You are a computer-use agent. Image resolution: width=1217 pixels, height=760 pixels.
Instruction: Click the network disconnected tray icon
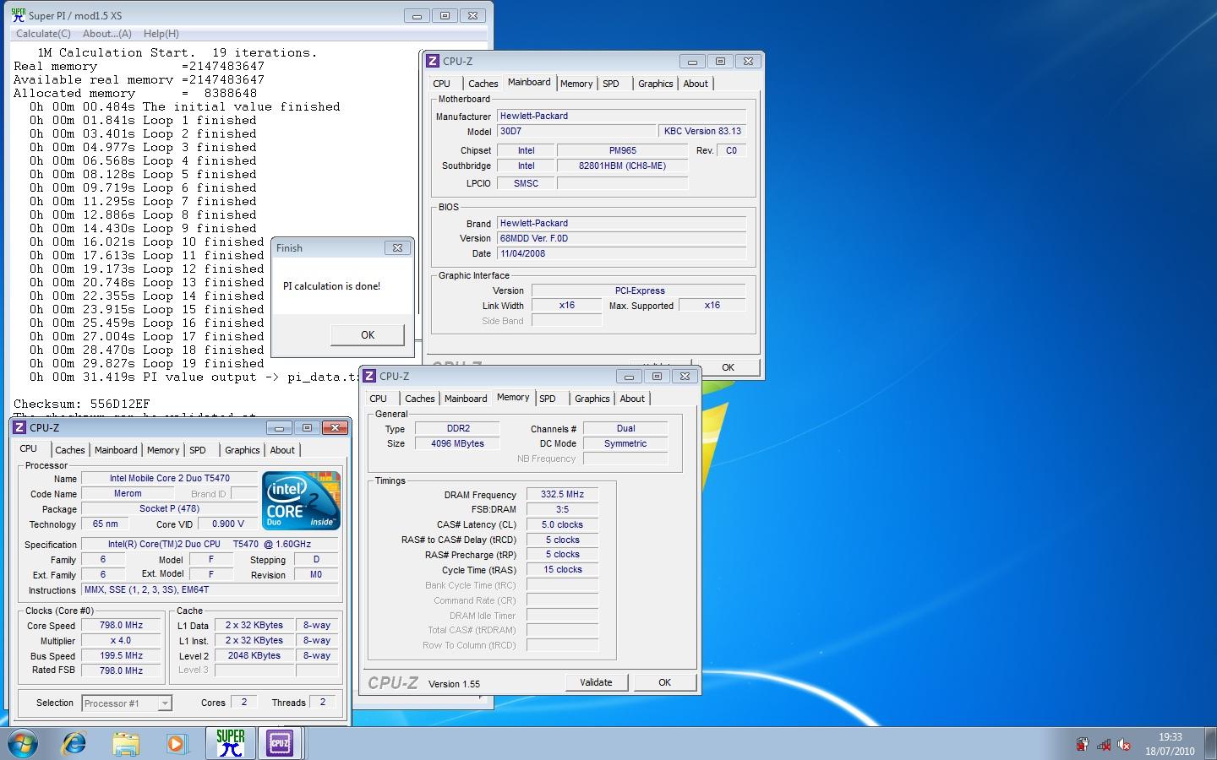[1104, 744]
